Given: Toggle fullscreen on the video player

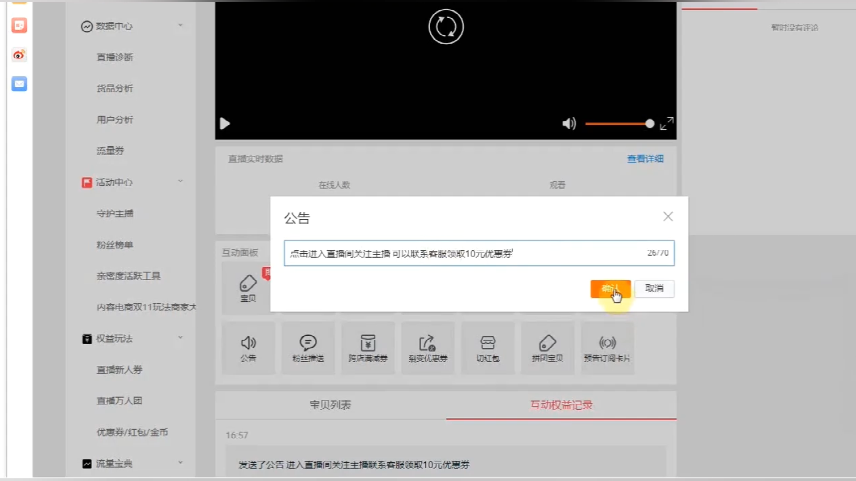Looking at the screenshot, I should point(667,123).
